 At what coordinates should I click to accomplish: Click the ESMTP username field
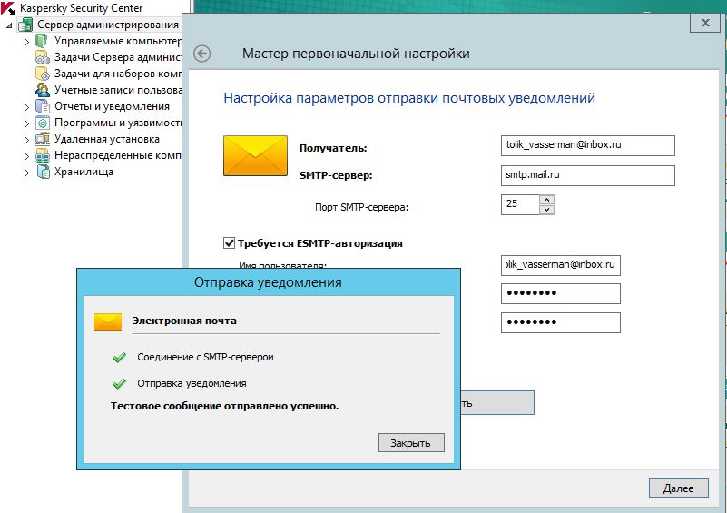[561, 265]
